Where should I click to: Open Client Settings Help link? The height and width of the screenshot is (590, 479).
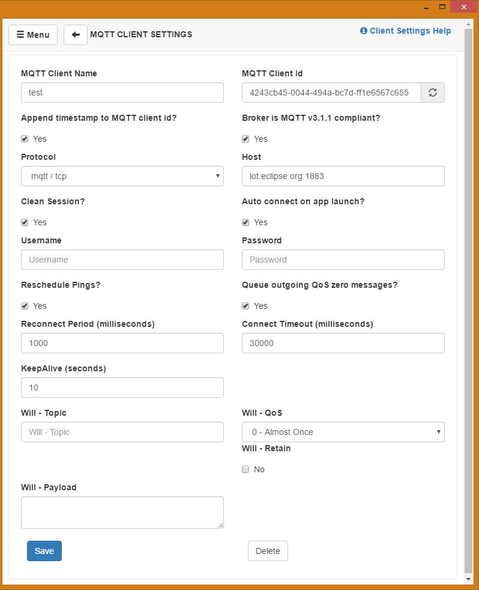pyautogui.click(x=405, y=31)
